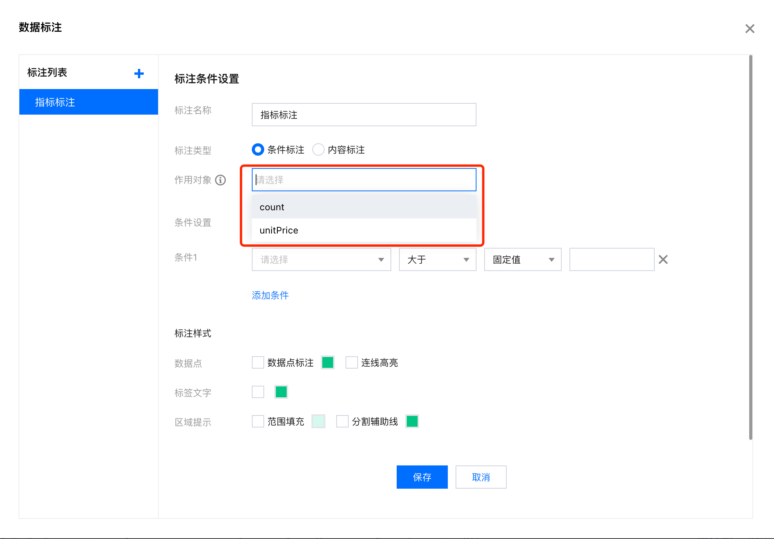The height and width of the screenshot is (539, 774).
Task: Click the 标注名称 input field
Action: point(363,115)
